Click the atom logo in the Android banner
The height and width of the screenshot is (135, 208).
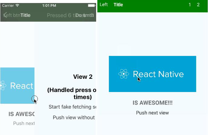124,74
